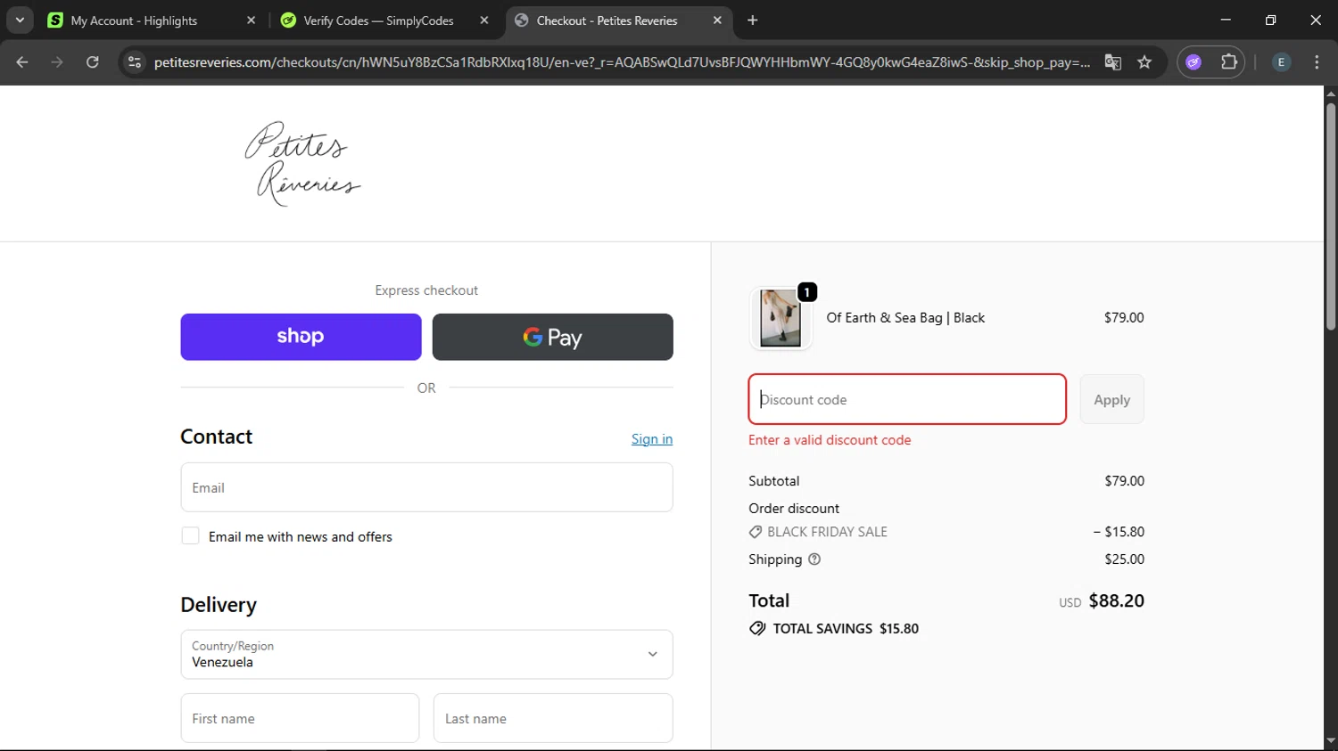Click the scrollbar up arrow
Image resolution: width=1338 pixels, height=751 pixels.
point(1331,94)
